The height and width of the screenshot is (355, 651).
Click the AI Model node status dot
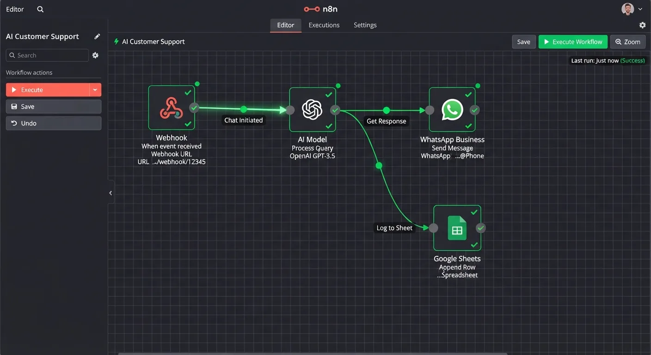click(338, 86)
